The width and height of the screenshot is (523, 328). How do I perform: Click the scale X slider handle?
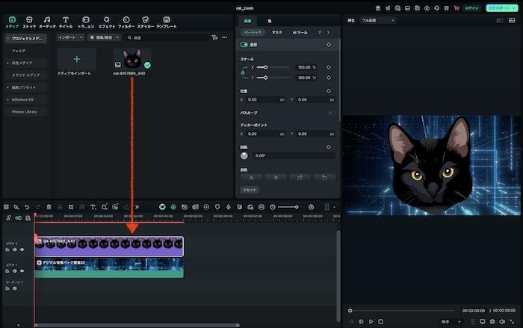click(x=266, y=67)
